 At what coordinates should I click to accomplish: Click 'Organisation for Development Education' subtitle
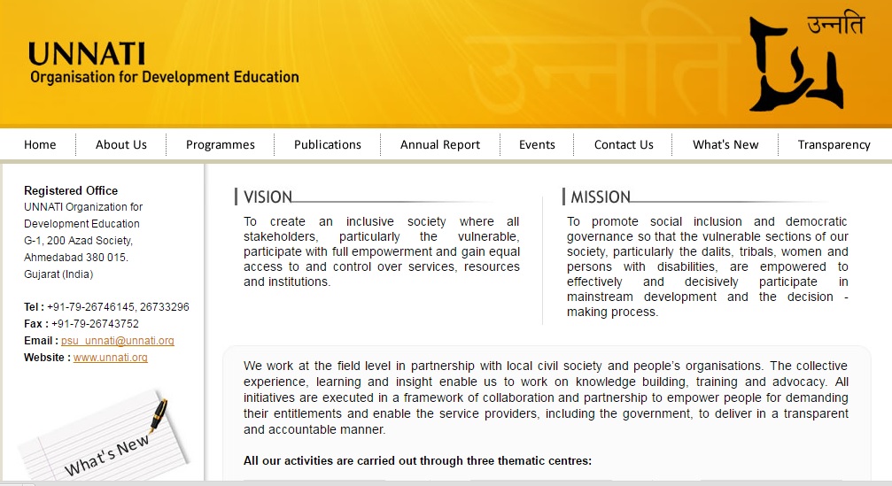tap(165, 77)
